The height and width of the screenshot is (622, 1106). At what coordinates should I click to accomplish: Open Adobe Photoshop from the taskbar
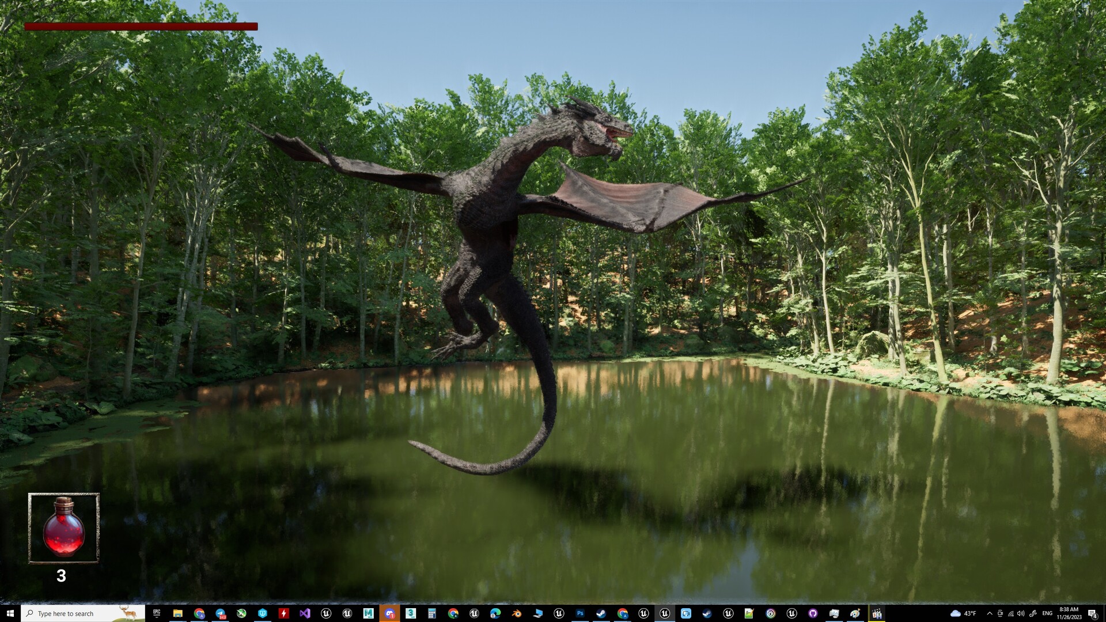580,612
